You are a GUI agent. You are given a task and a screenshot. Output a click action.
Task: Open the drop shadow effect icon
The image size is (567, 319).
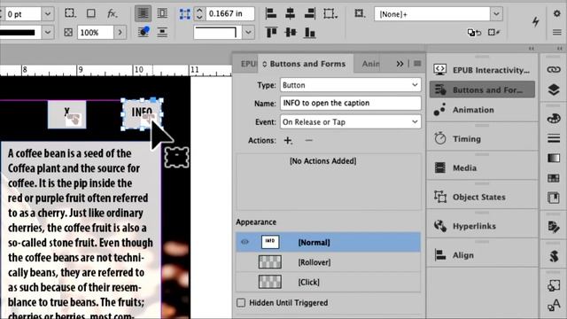pyautogui.click(x=90, y=14)
